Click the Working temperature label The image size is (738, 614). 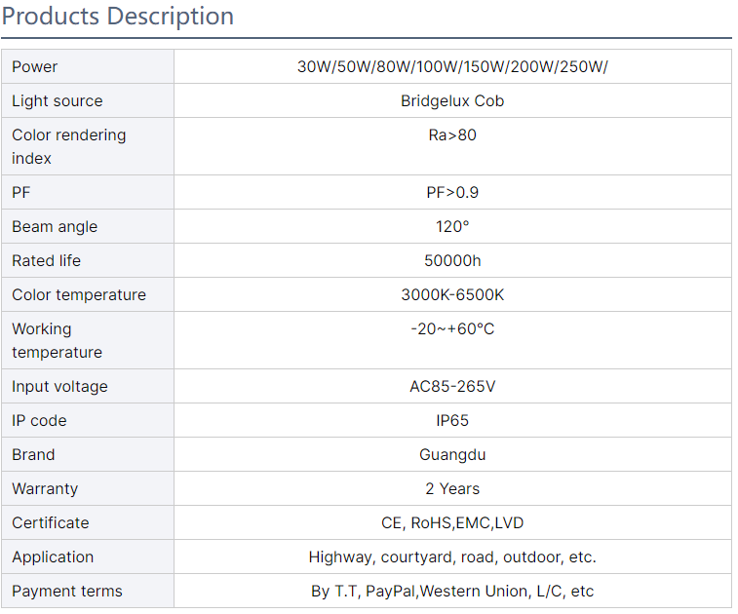point(57,340)
